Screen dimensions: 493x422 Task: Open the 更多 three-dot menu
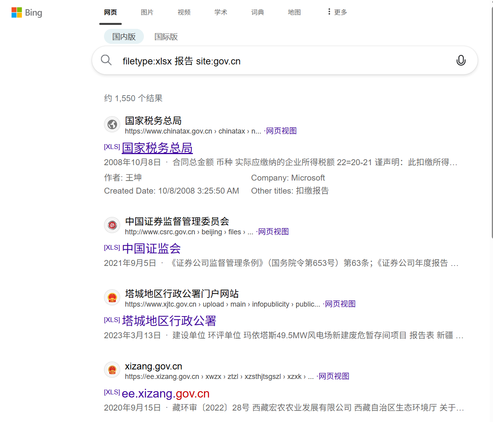coord(337,12)
